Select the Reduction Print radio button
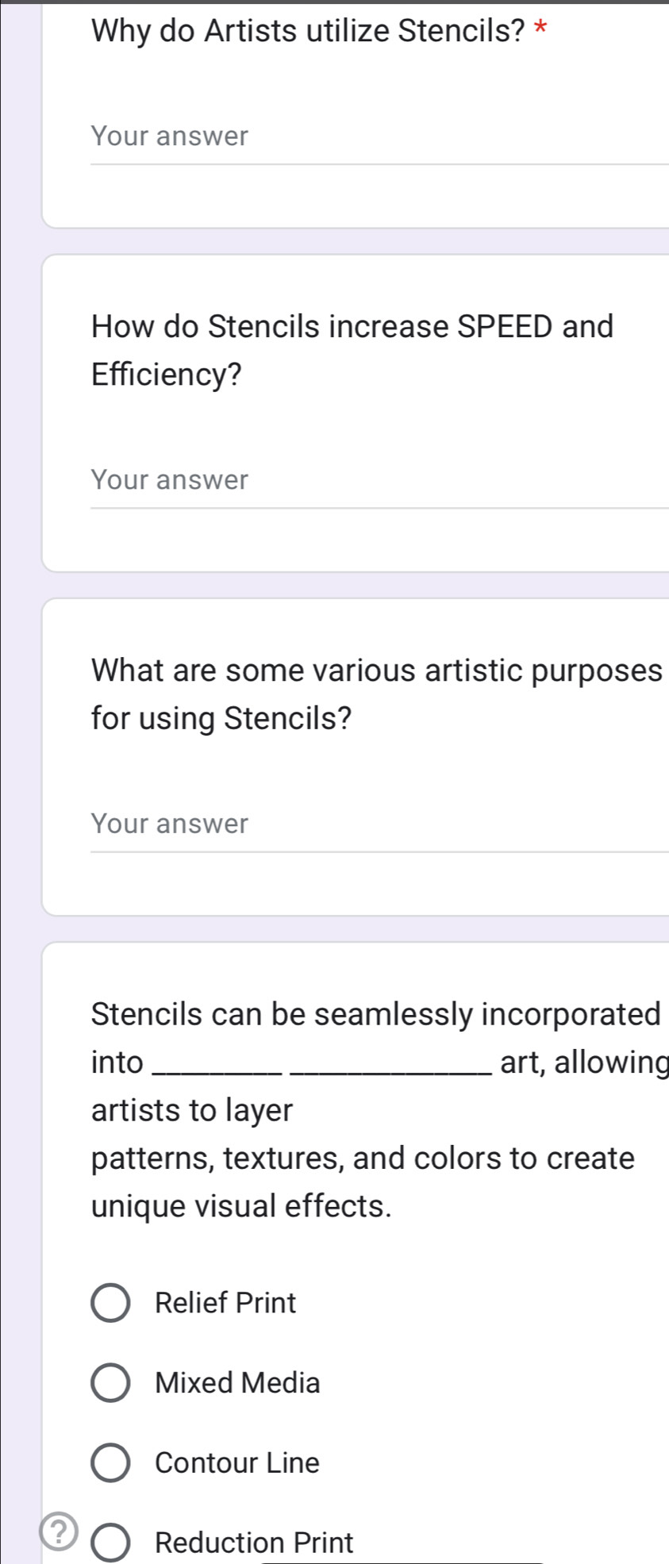The width and height of the screenshot is (669, 1564). (x=110, y=1543)
